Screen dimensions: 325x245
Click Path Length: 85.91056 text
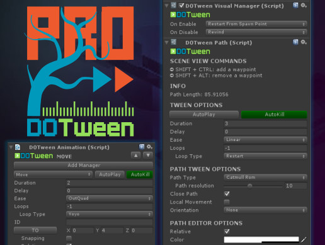[199, 94]
